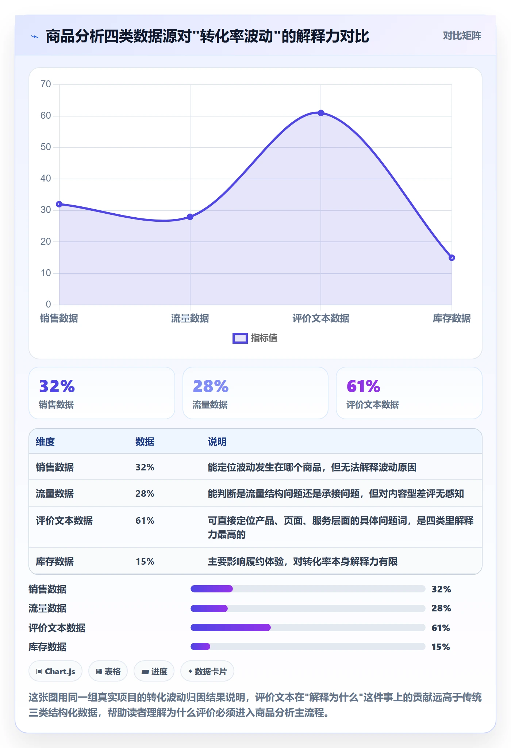
Task: Click the footer paragraph starting "这张图用同一组真实项目"
Action: point(255,705)
